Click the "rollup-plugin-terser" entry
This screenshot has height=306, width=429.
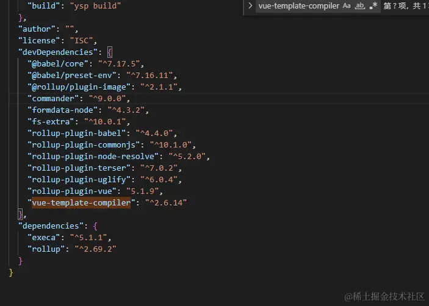(79, 168)
